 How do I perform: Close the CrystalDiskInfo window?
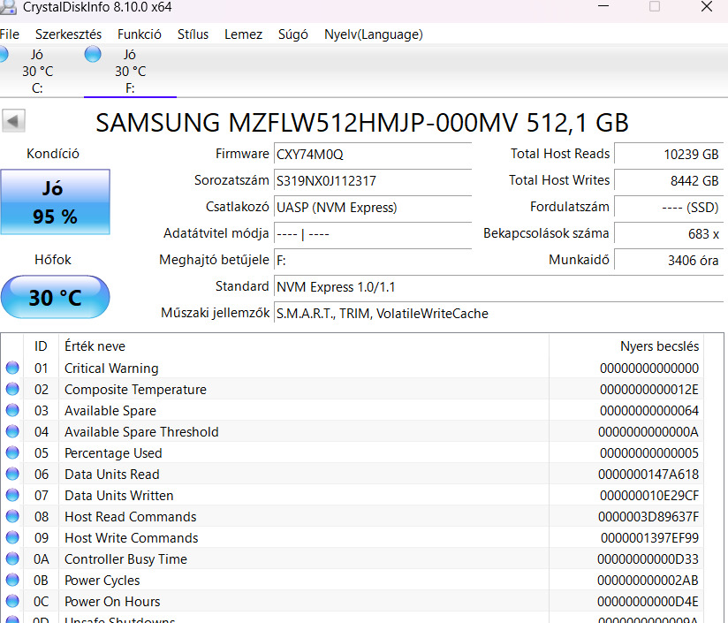coord(707,6)
